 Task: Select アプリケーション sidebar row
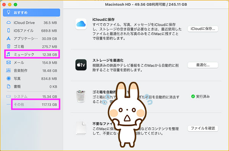pyautogui.click(x=31, y=38)
